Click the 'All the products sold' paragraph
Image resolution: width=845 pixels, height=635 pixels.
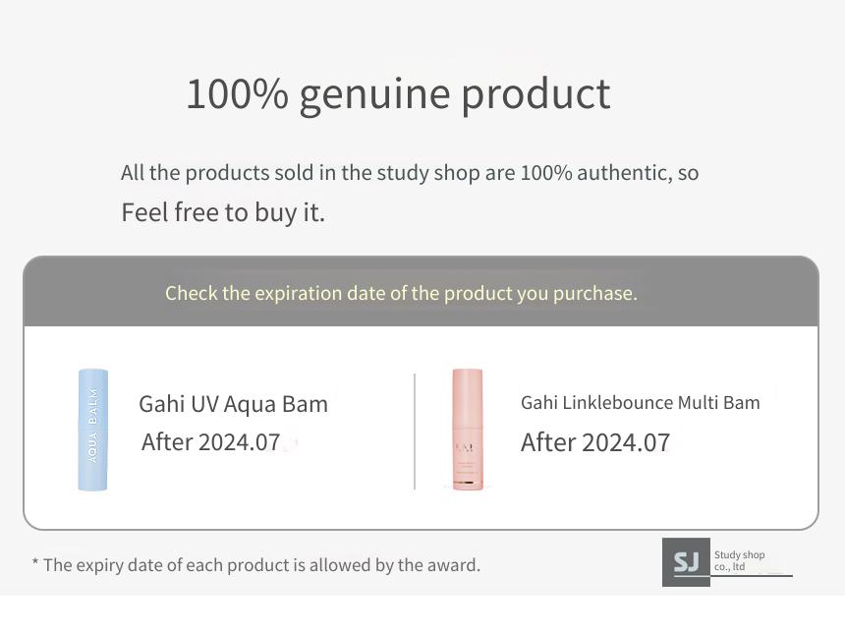point(410,172)
